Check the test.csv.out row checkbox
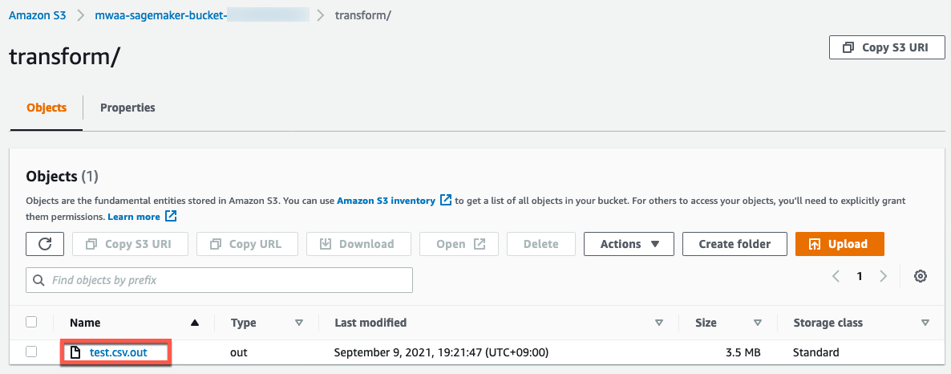 [x=31, y=352]
